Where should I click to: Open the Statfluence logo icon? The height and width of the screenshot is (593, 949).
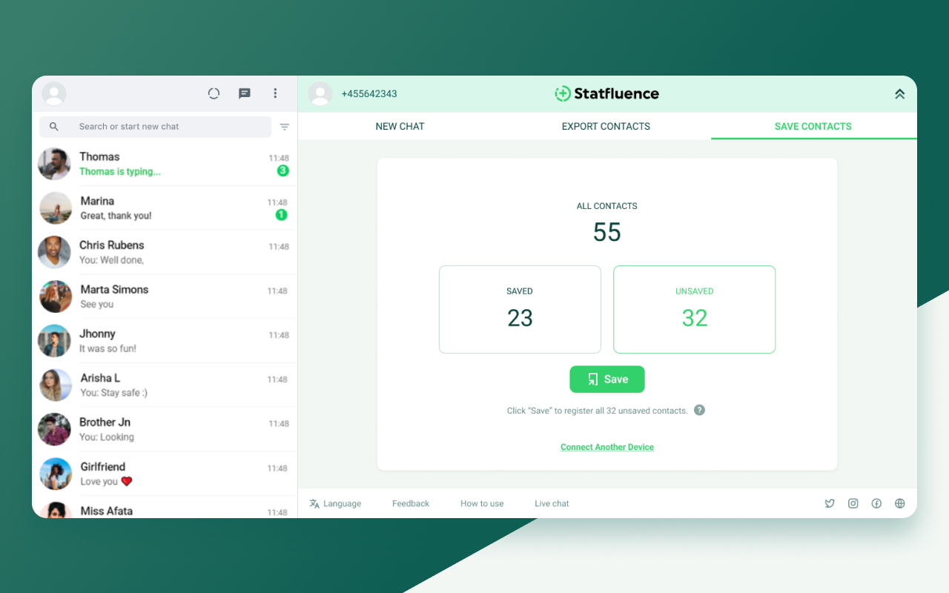point(562,93)
